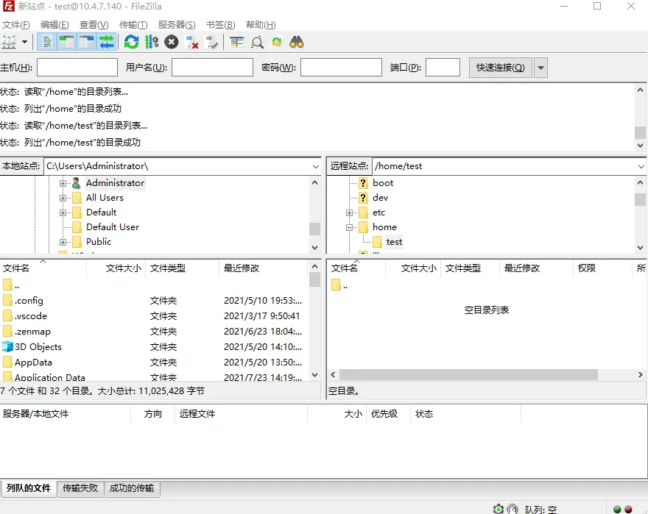Cancel current operation with X icon
648x514 pixels.
(172, 42)
